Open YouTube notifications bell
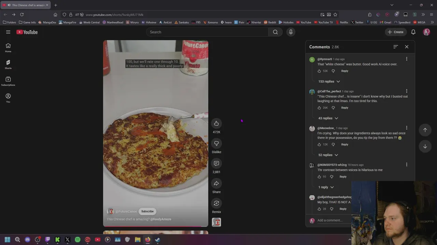 pyautogui.click(x=413, y=32)
